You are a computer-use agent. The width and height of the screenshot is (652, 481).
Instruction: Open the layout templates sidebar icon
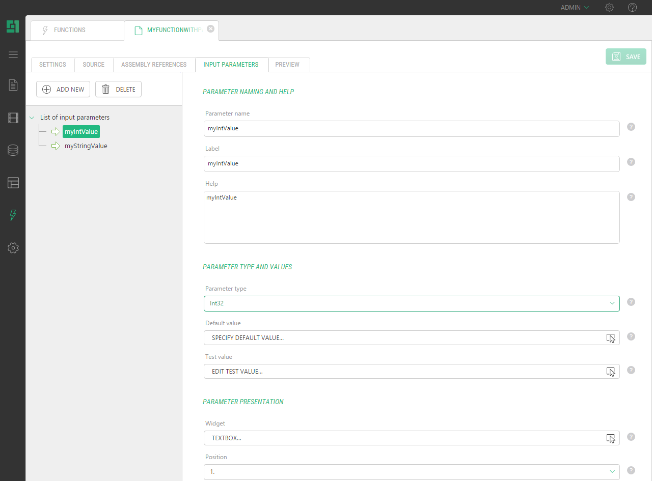click(x=13, y=183)
